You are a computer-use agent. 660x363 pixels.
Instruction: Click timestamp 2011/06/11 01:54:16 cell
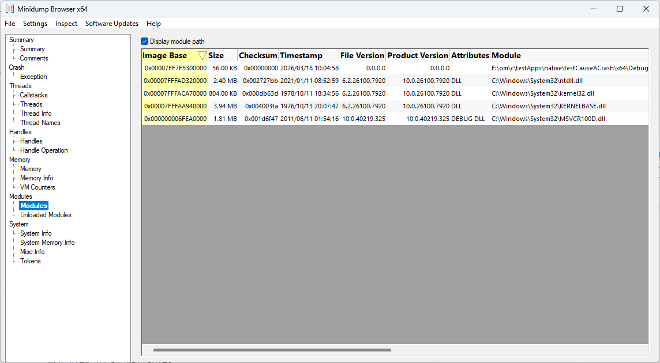pyautogui.click(x=309, y=119)
